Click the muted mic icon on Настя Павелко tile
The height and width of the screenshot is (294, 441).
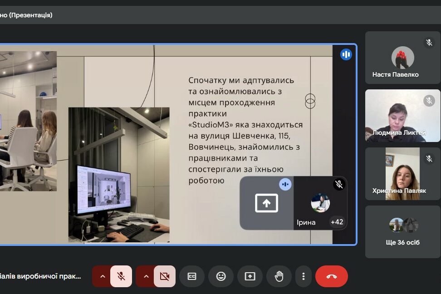(429, 43)
